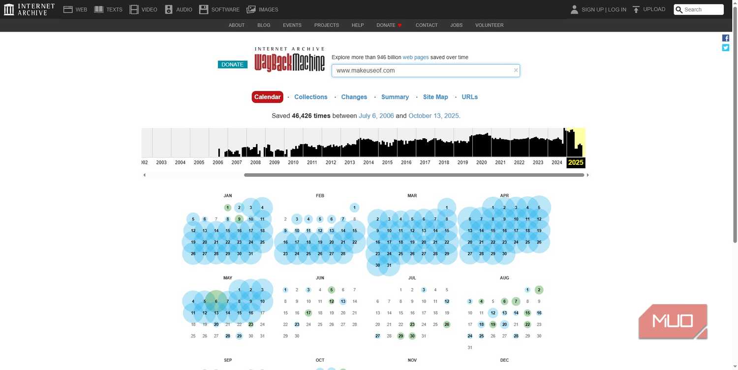The height and width of the screenshot is (370, 738).
Task: Open the June 17 snapshot
Action: (x=308, y=313)
